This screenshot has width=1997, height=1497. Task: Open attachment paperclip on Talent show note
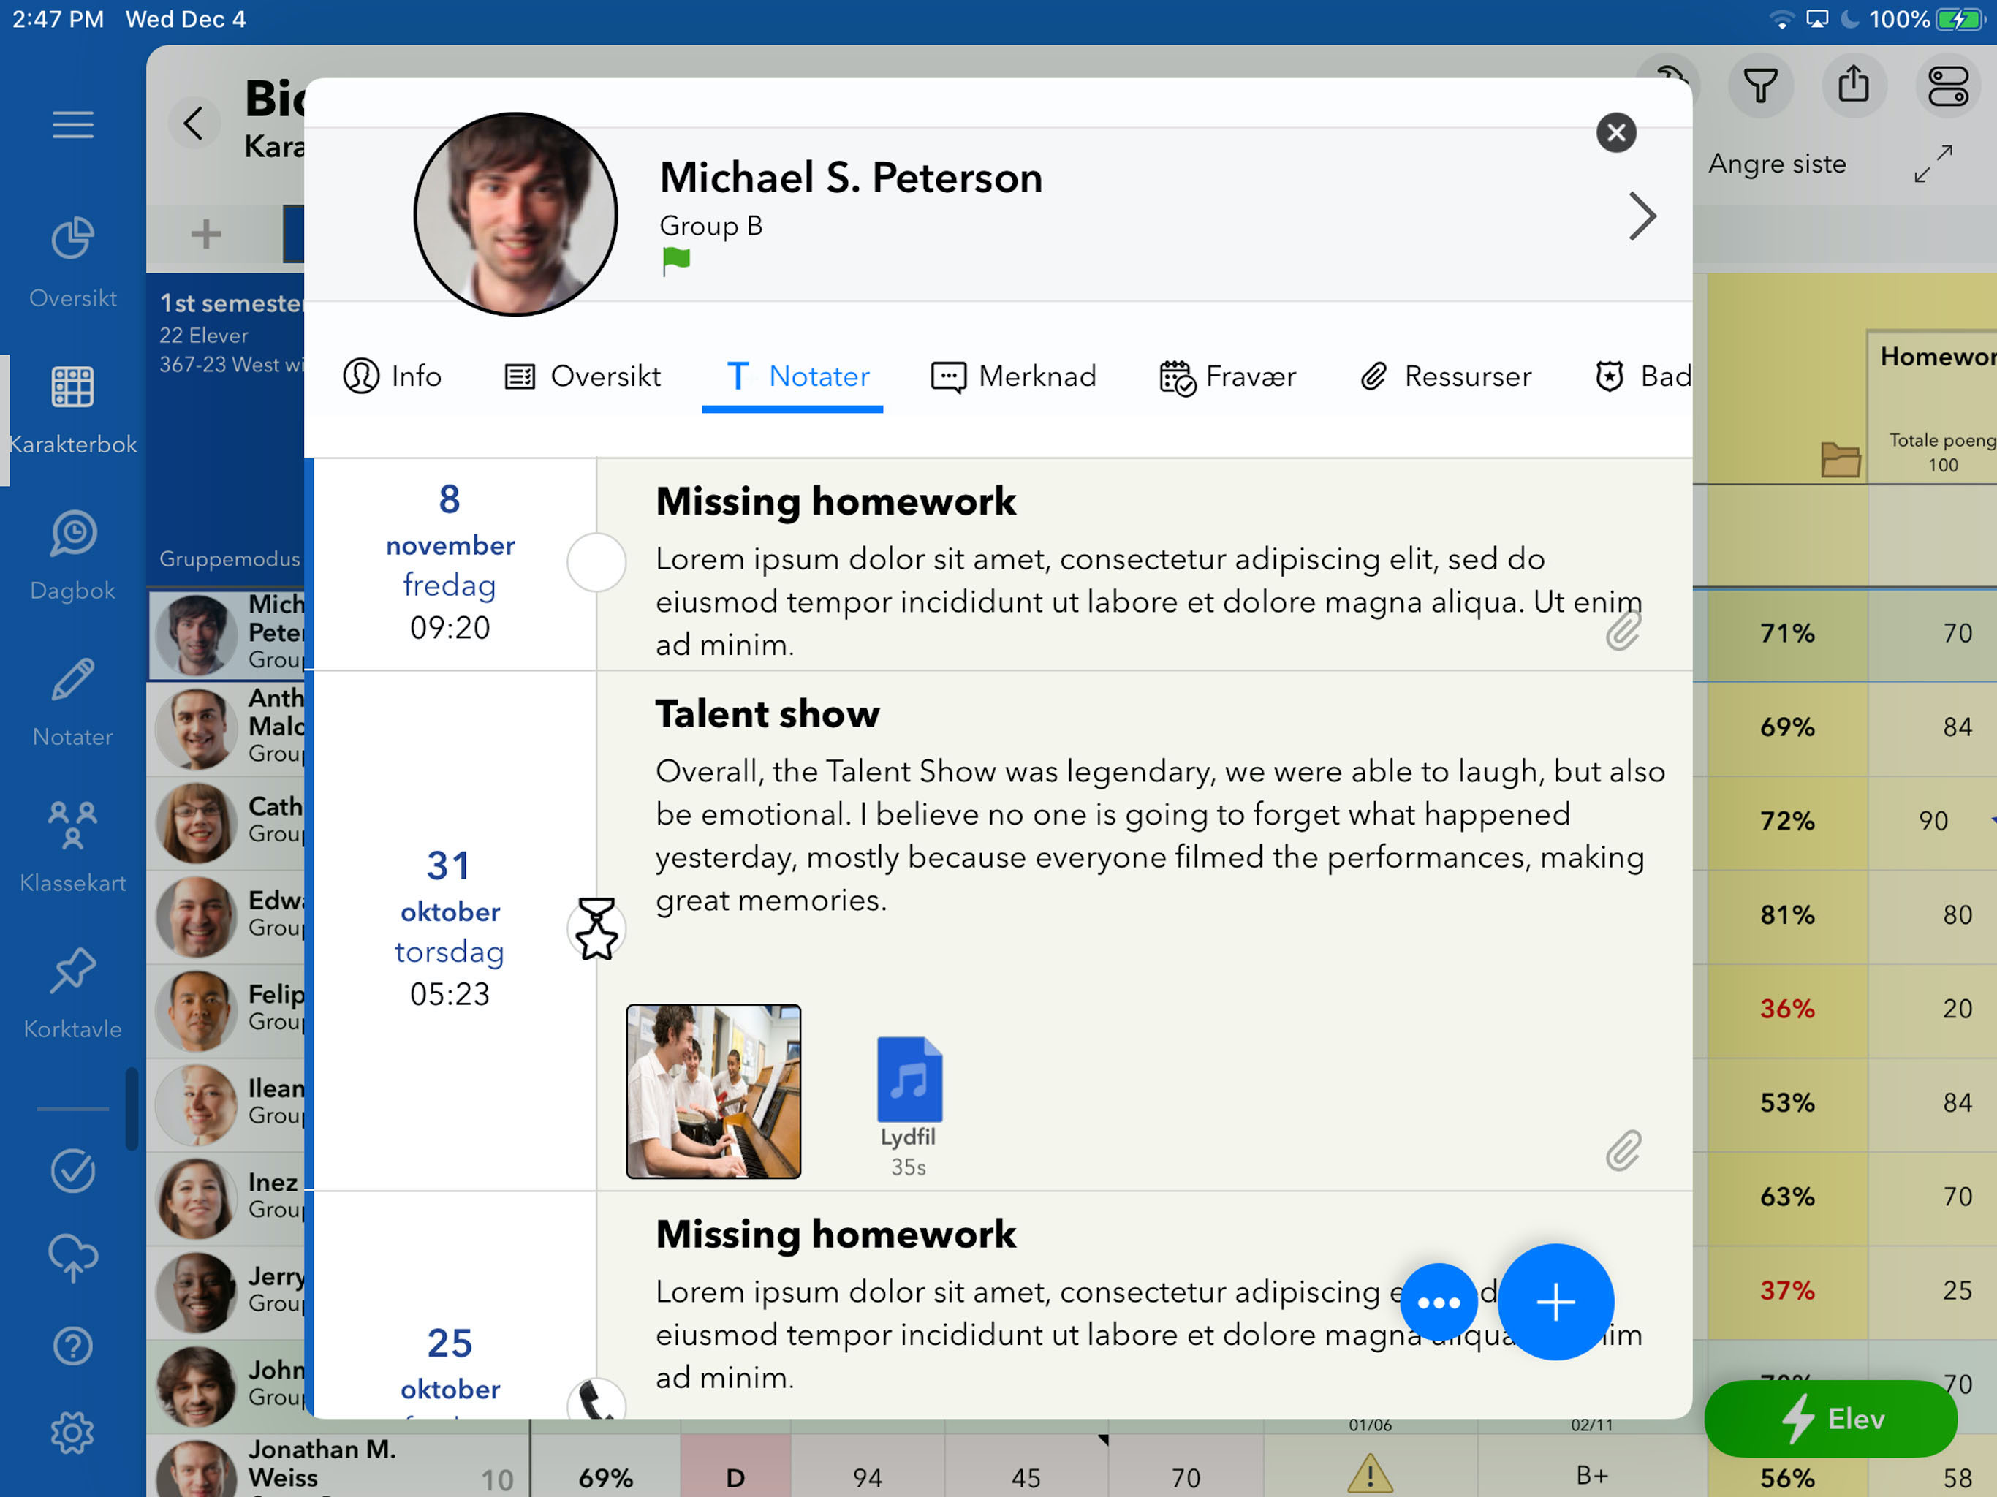tap(1622, 1151)
